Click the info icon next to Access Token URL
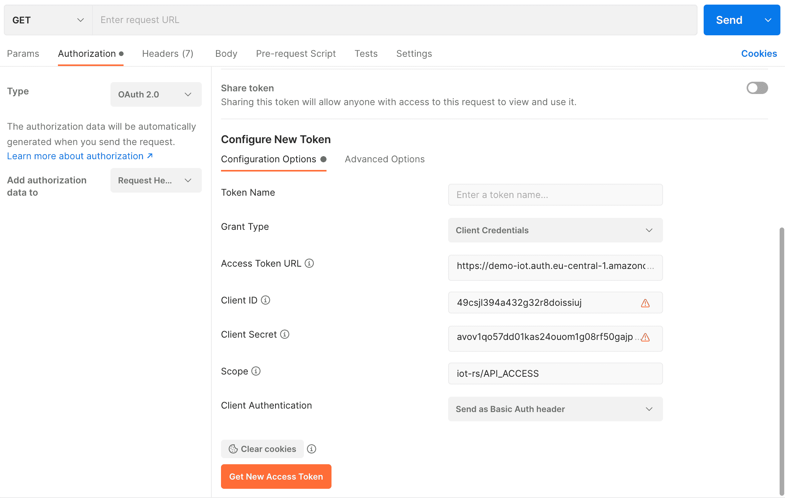 point(309,263)
